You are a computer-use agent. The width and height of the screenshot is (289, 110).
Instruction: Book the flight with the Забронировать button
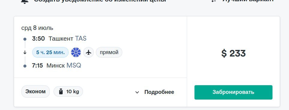tap(233, 92)
